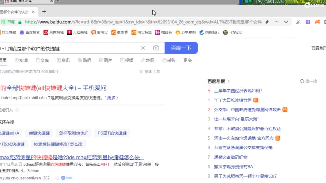The height and width of the screenshot is (183, 326).
Task: Open hot search 让一块煤奔向"星辰大海"
Action: tap(236, 119)
